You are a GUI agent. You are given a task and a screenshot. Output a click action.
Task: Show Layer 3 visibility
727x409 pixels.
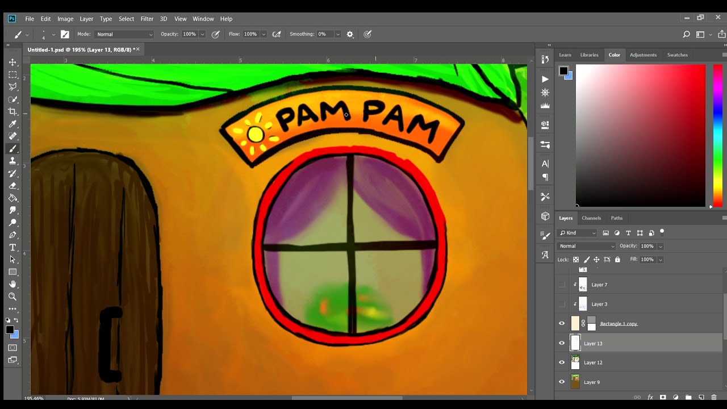click(x=562, y=304)
